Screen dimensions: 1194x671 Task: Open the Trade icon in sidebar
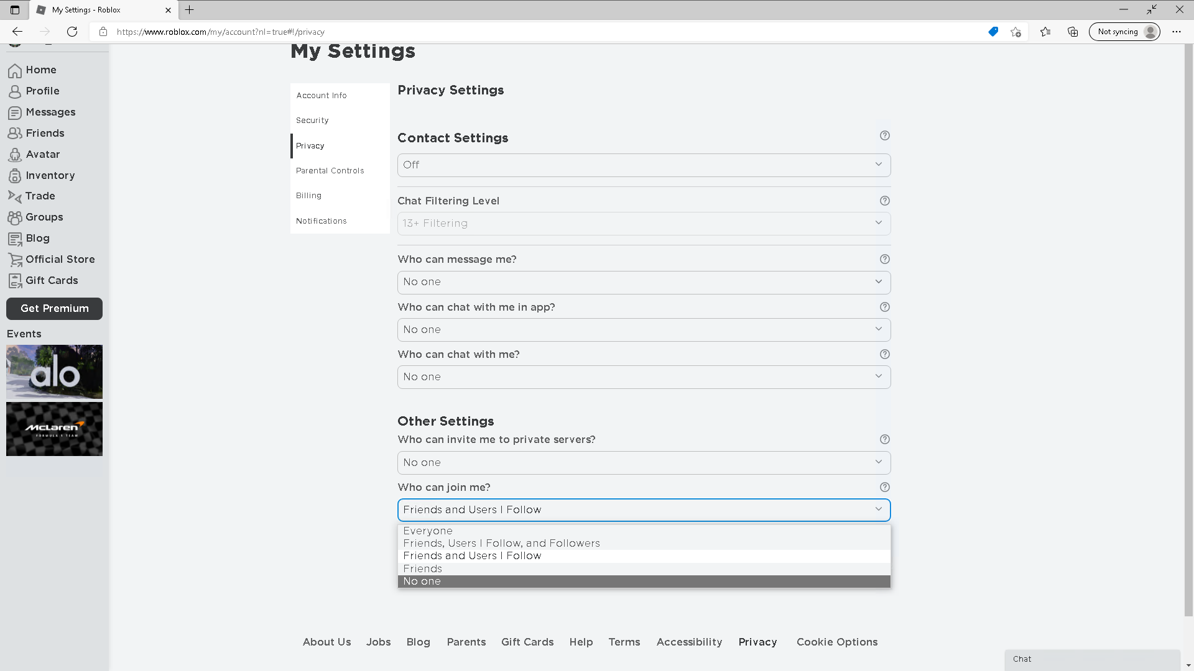(15, 196)
